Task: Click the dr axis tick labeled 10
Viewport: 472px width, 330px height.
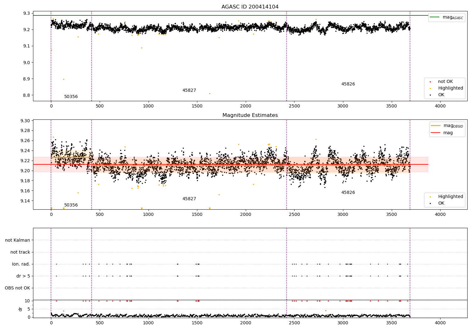Action: [x=27, y=301]
